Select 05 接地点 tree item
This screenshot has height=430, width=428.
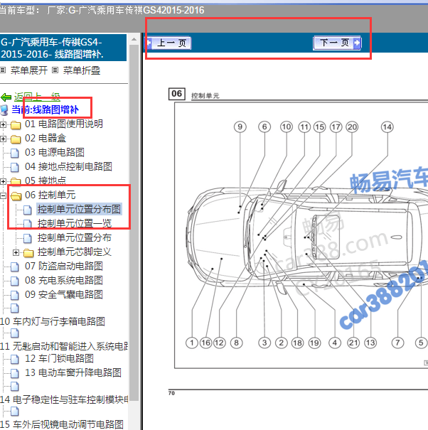click(x=46, y=181)
